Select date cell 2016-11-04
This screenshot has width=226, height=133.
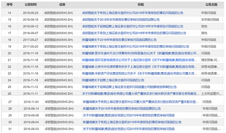coord(31,102)
